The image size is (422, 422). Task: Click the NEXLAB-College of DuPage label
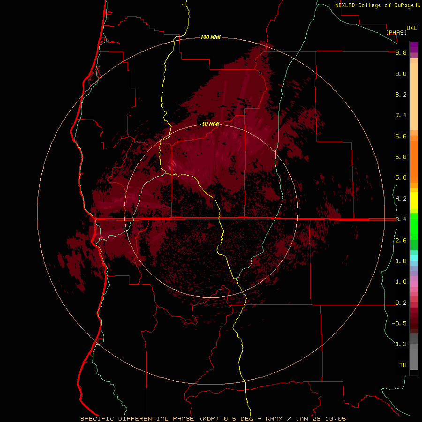[375, 5]
